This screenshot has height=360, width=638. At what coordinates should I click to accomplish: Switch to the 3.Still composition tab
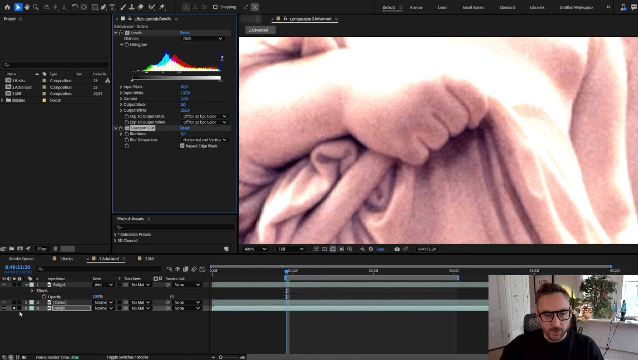(x=149, y=258)
